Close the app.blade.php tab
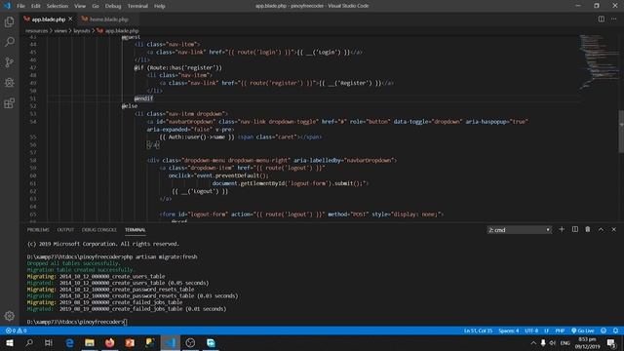Image resolution: width=624 pixels, height=351 pixels. [x=70, y=19]
